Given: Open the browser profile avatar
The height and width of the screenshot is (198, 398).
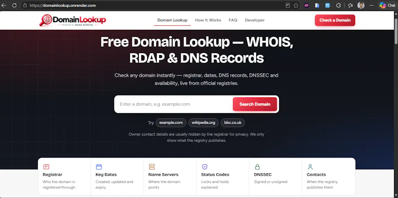Looking at the screenshot, I should click(x=361, y=5).
